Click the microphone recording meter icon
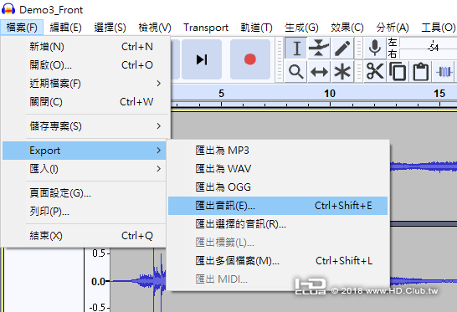Viewport: 457px width, 312px height. 375,48
